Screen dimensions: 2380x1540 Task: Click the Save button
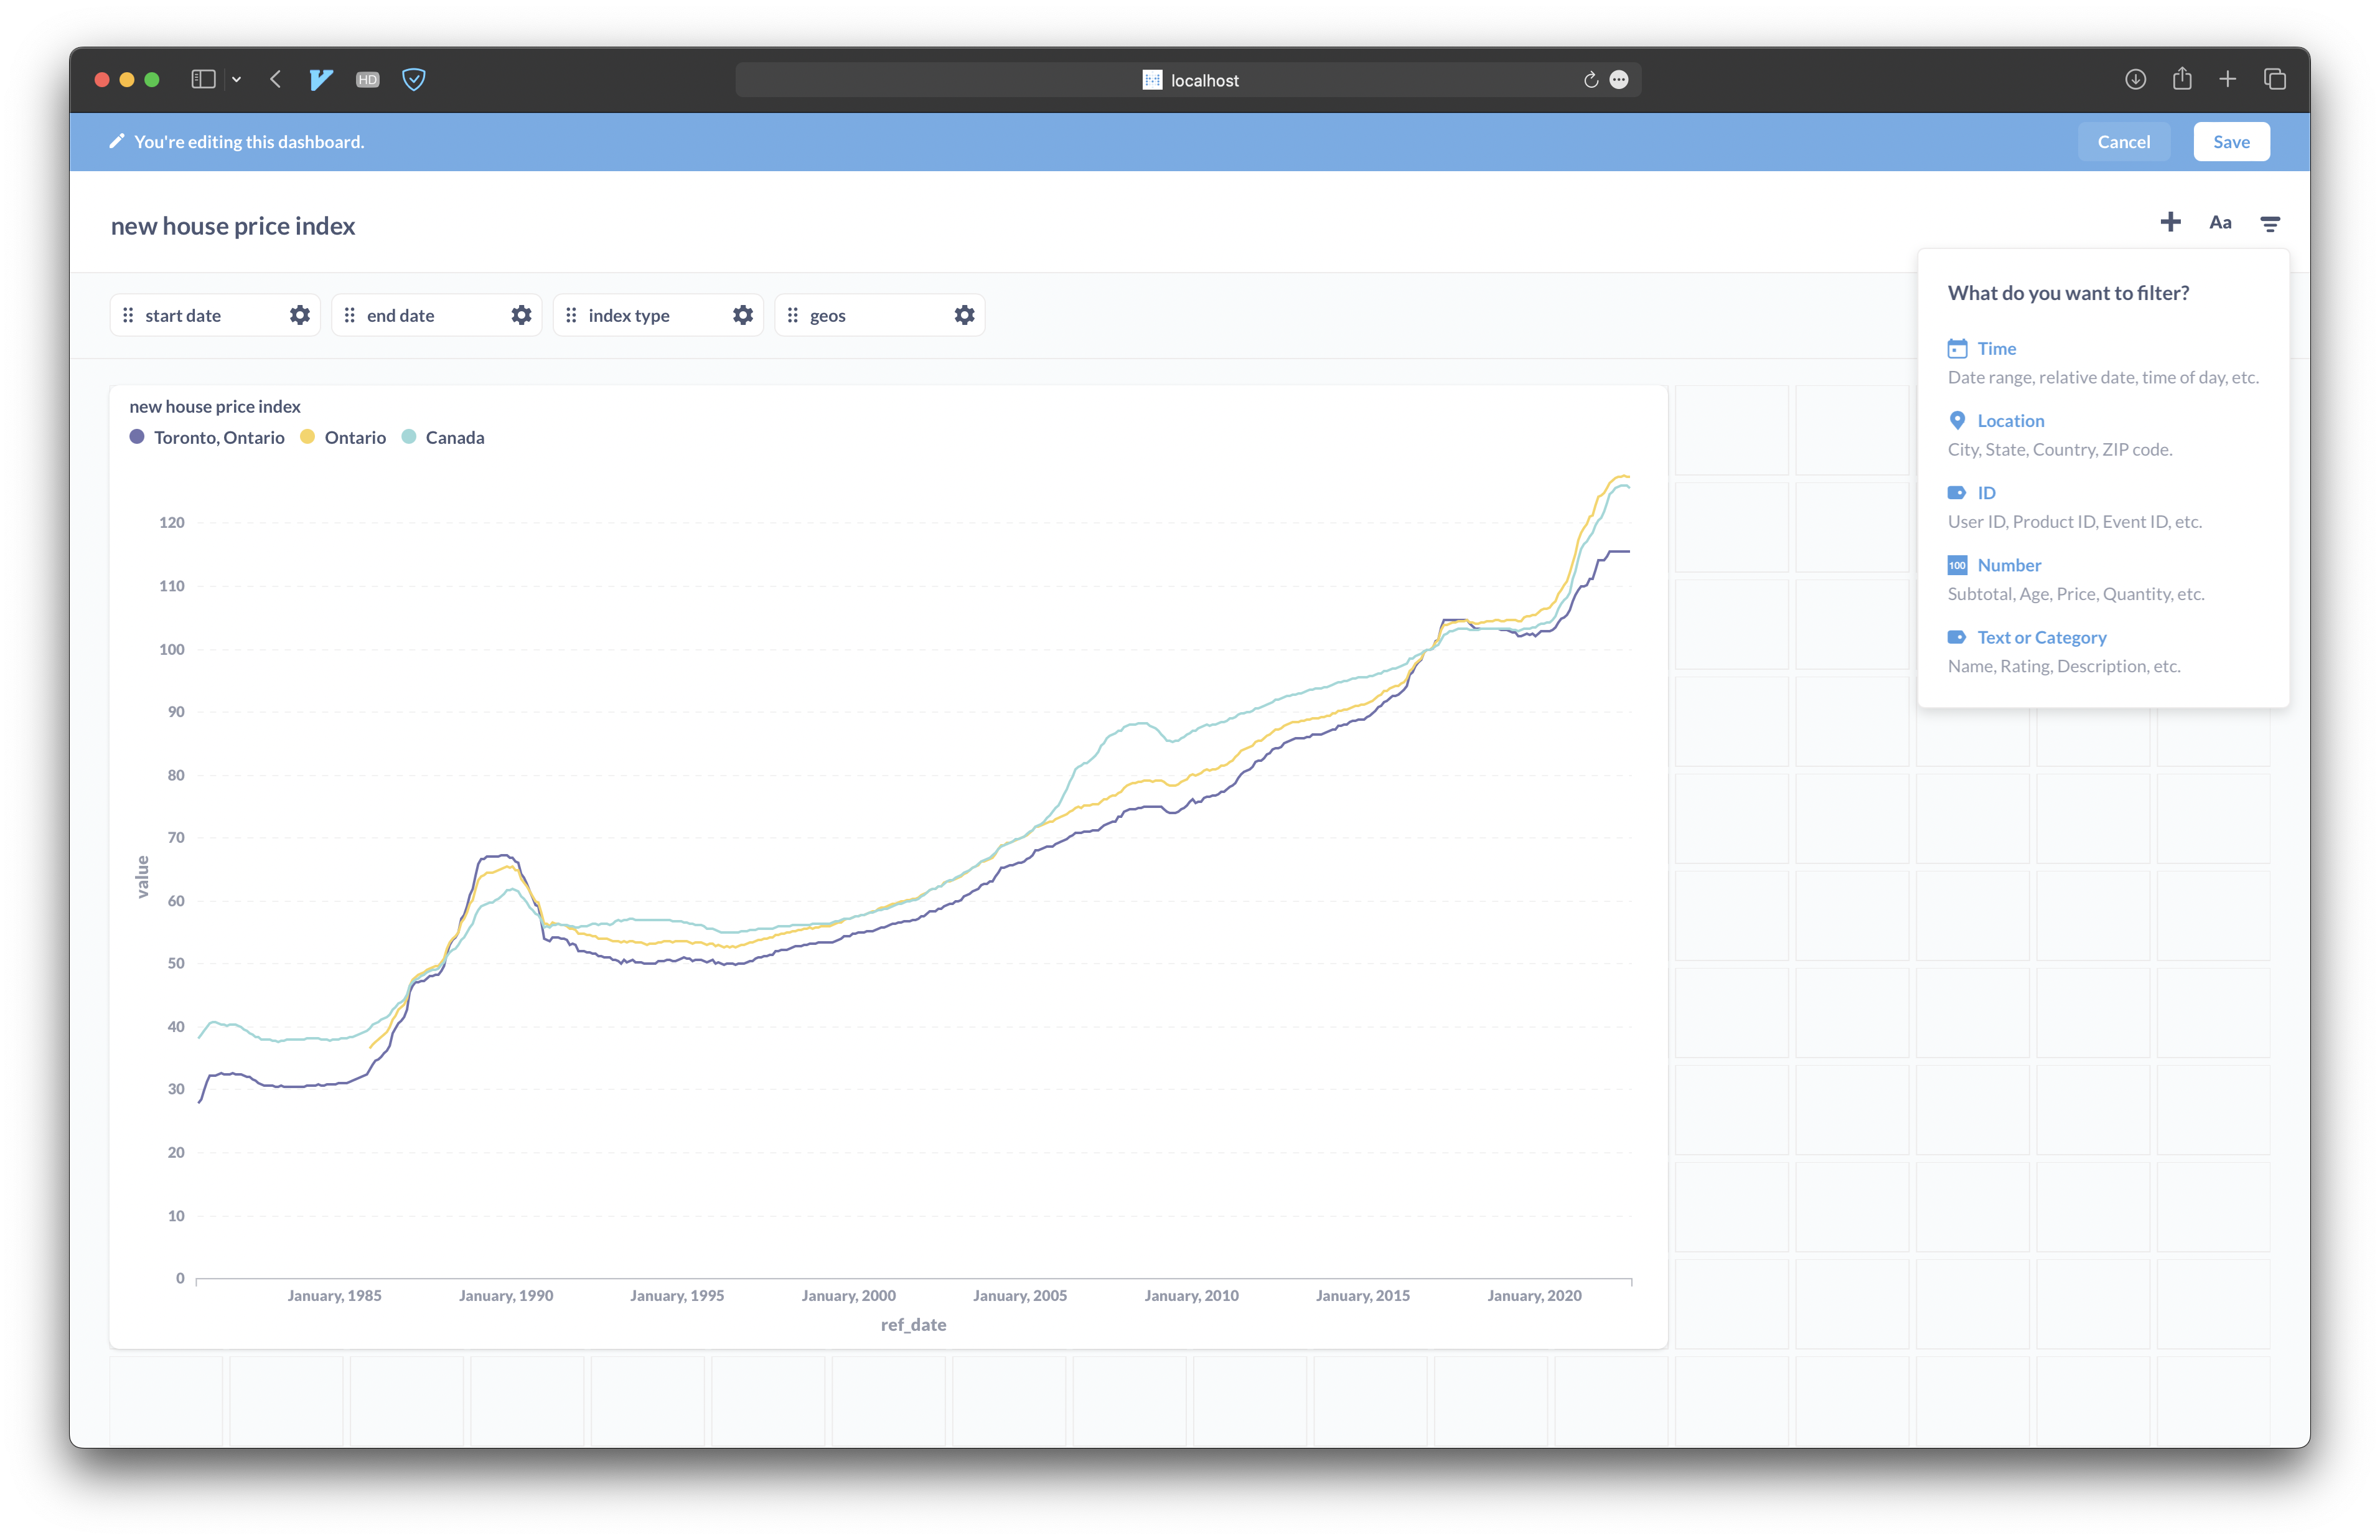[2230, 142]
